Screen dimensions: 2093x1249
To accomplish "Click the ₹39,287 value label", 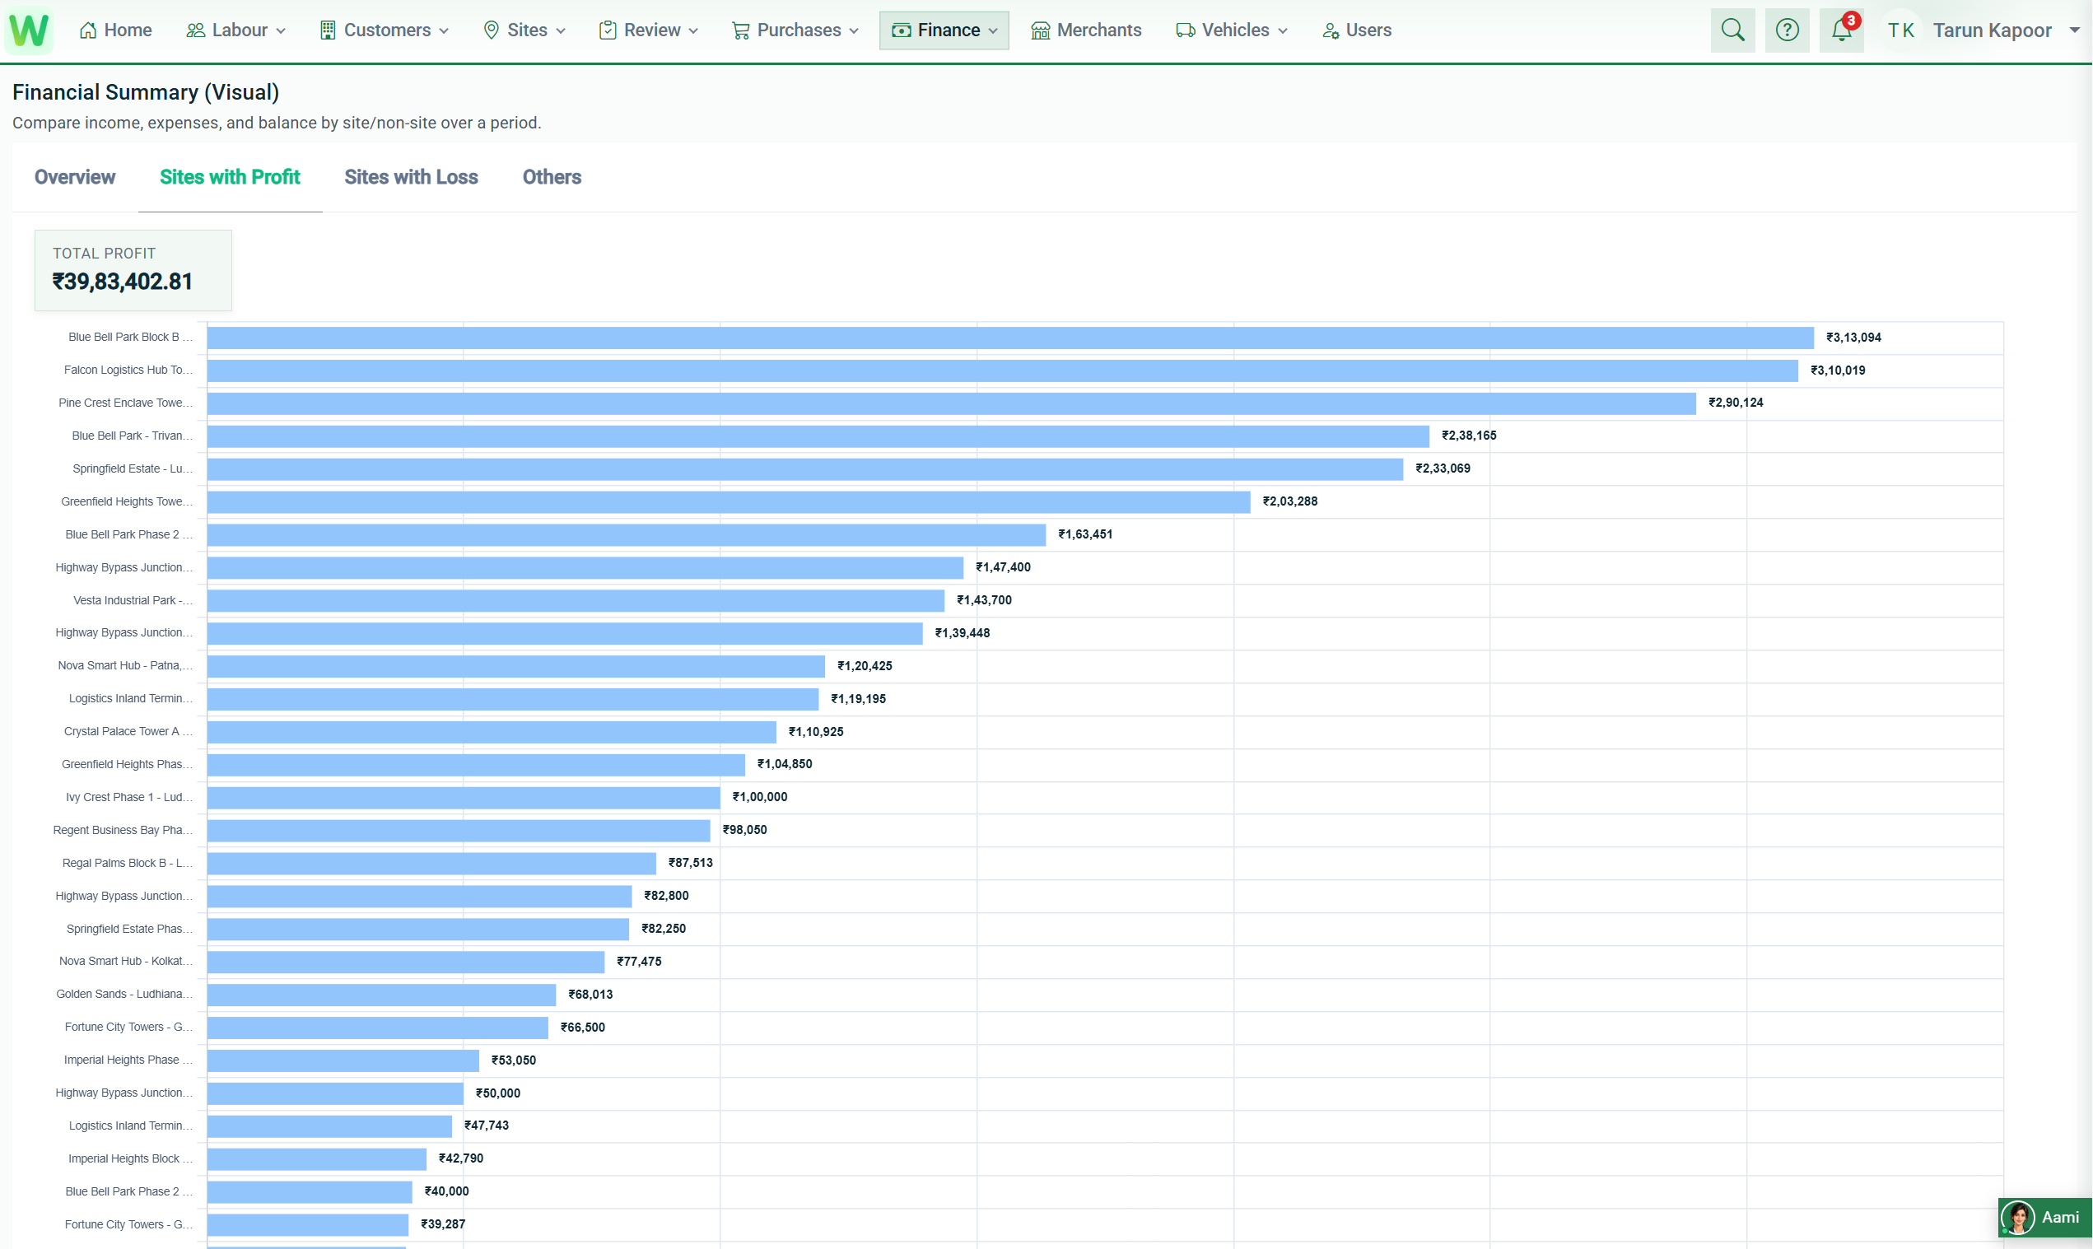I will pos(444,1224).
